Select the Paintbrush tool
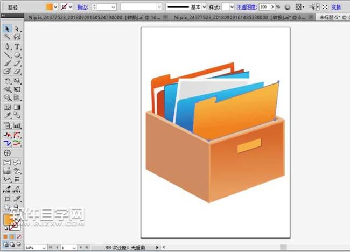The height and width of the screenshot is (252, 350). (7, 63)
